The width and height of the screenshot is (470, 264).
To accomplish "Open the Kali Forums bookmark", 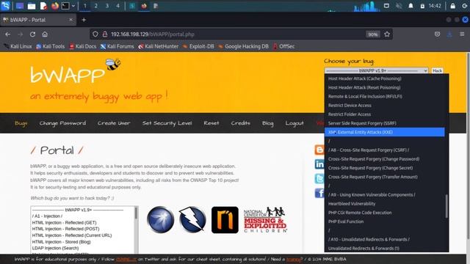I will coord(117,46).
